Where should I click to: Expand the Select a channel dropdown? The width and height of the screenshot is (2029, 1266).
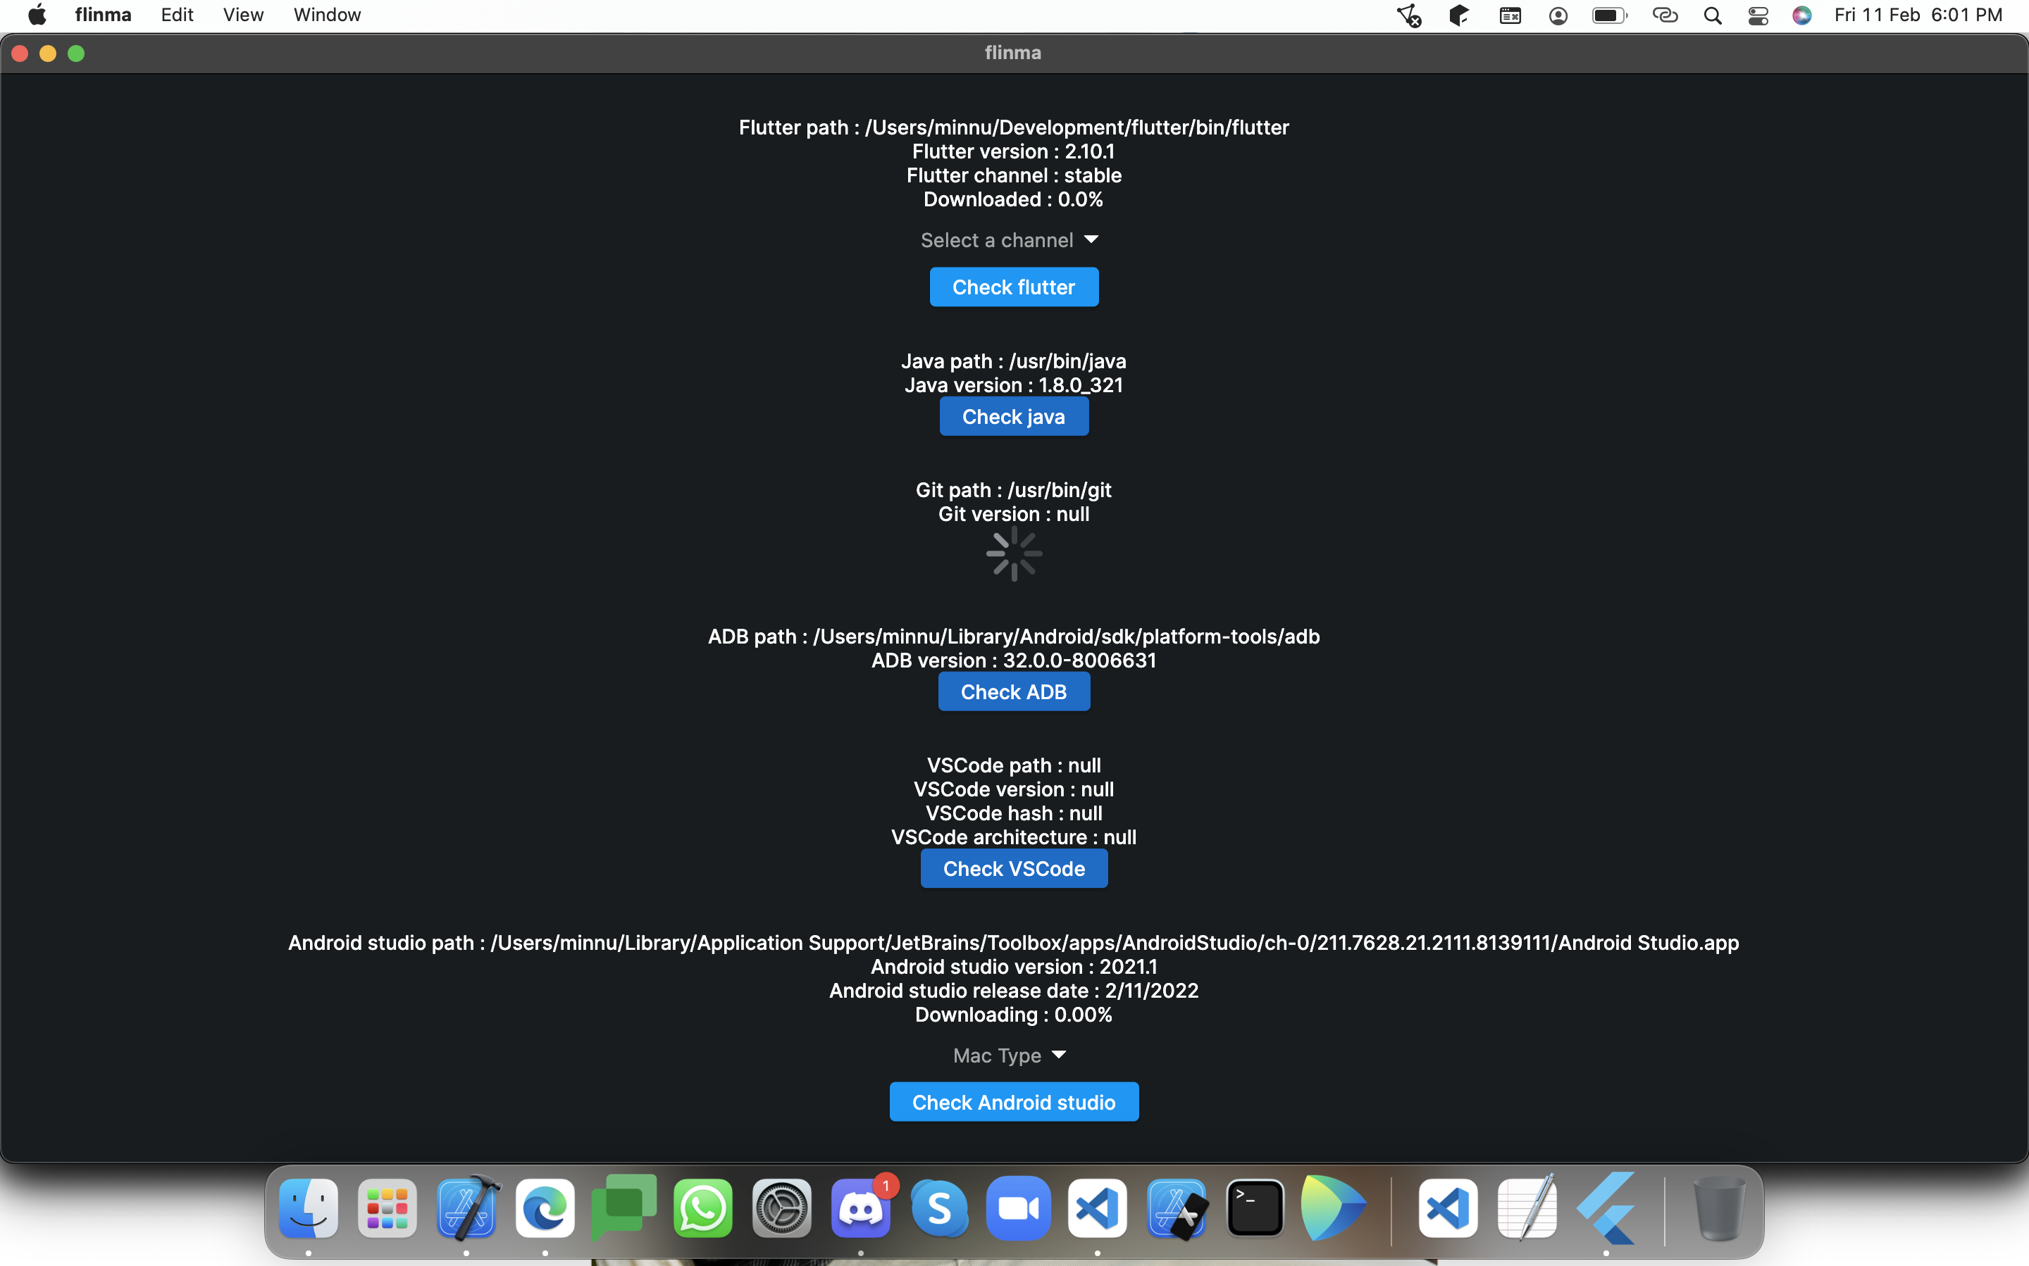pyautogui.click(x=1010, y=240)
